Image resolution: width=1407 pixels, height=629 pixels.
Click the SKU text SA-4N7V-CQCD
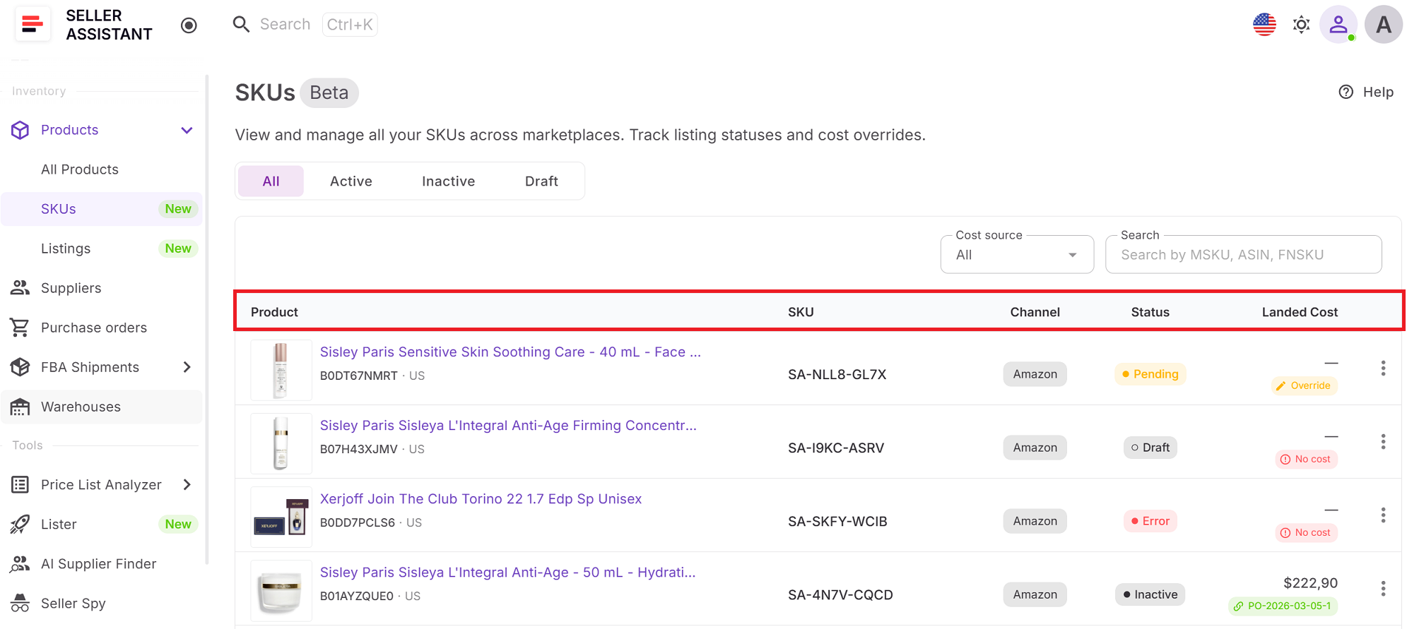pos(840,595)
